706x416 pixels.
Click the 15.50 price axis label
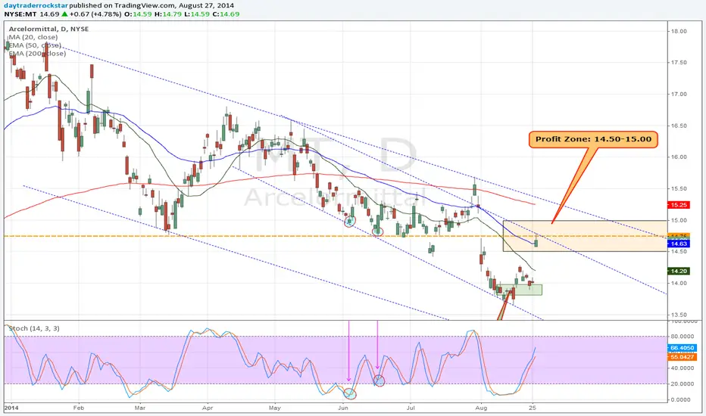tap(679, 189)
